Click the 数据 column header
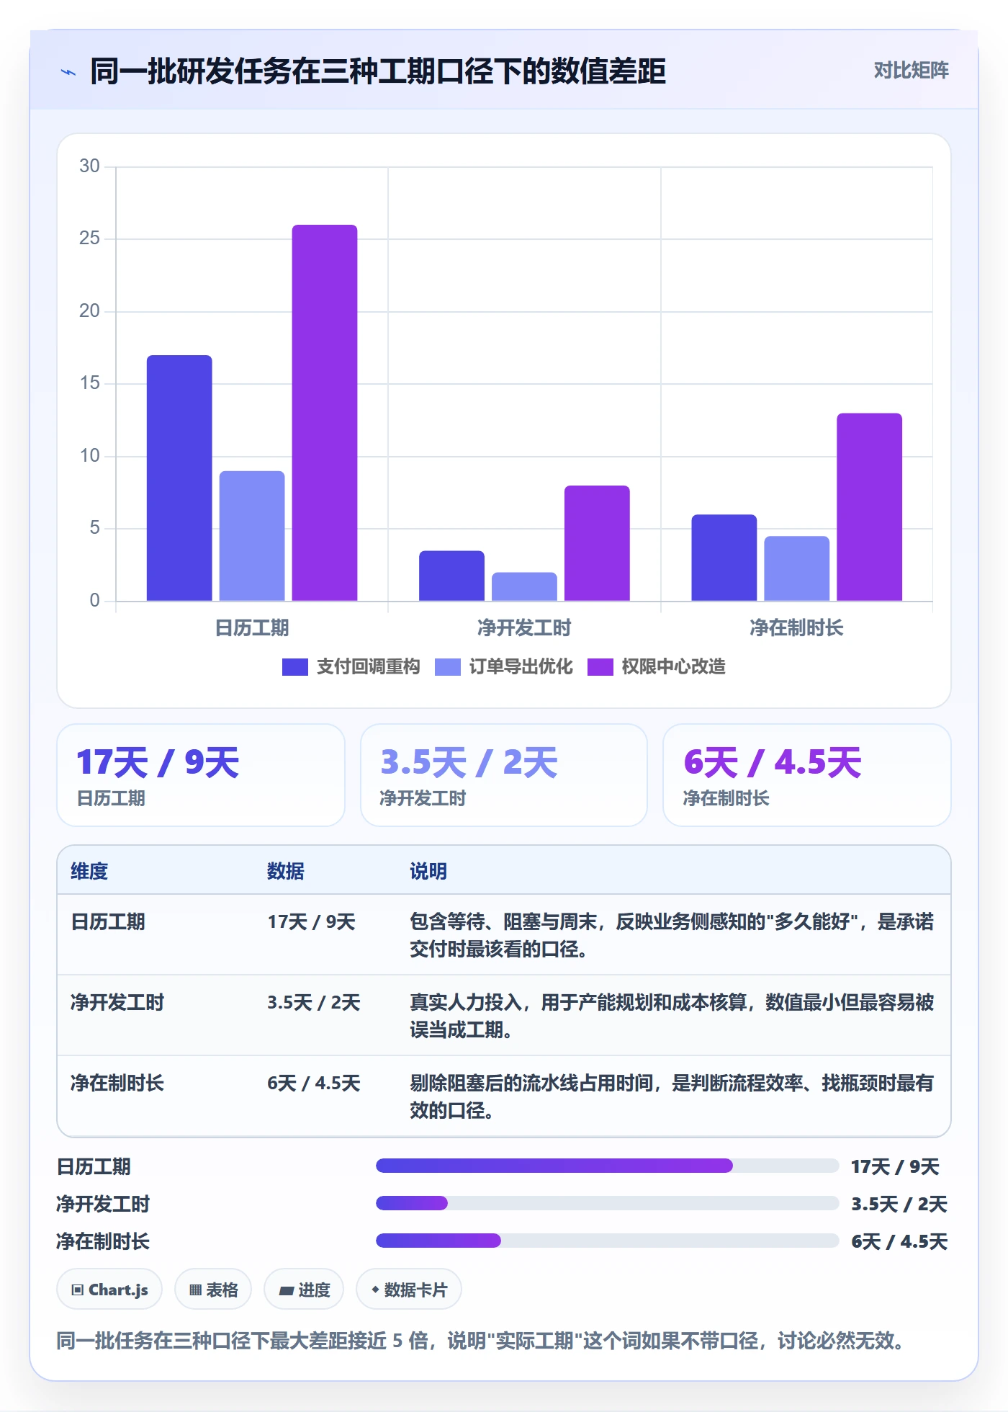This screenshot has width=1008, height=1412. (x=286, y=871)
